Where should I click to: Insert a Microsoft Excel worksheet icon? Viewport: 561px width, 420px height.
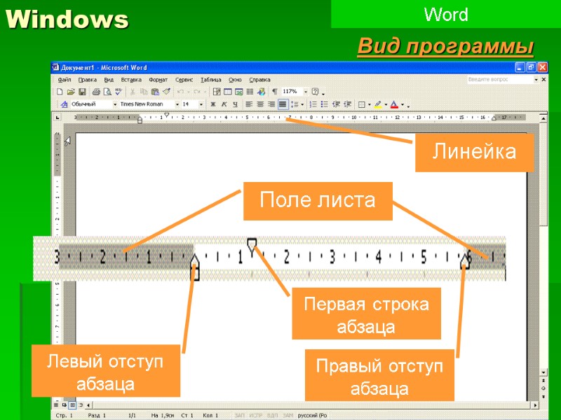238,92
